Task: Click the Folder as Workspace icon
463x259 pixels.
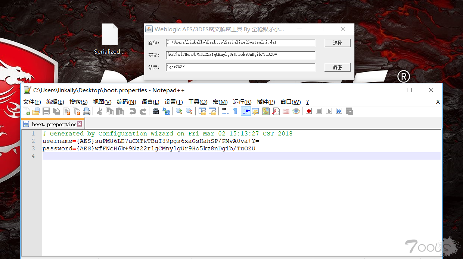Action: [x=286, y=111]
